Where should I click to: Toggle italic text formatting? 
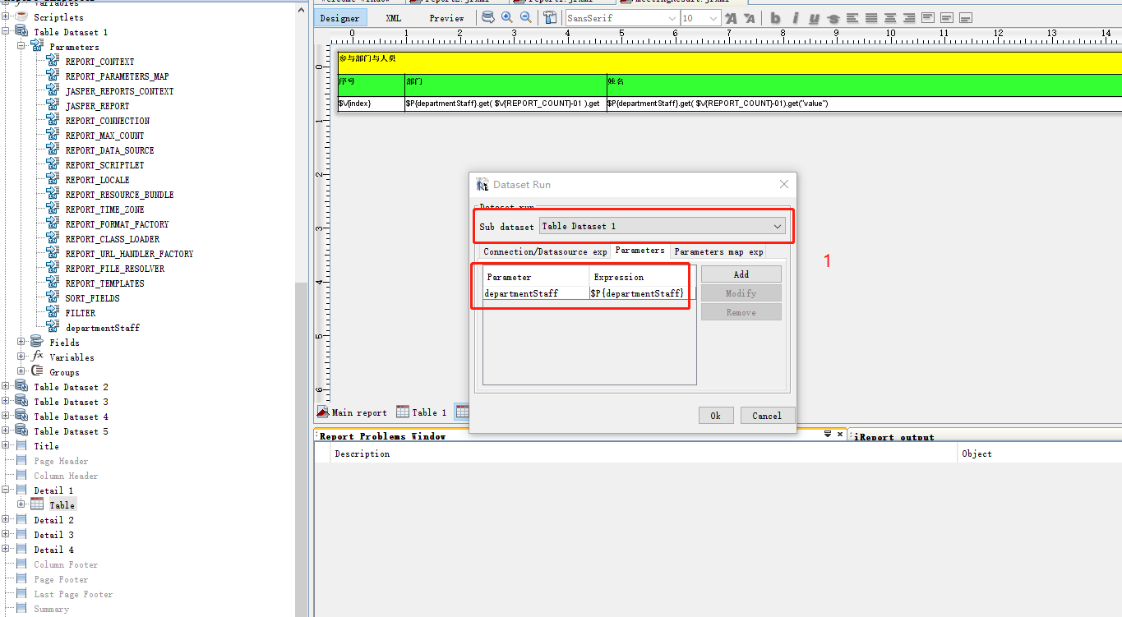[x=795, y=18]
